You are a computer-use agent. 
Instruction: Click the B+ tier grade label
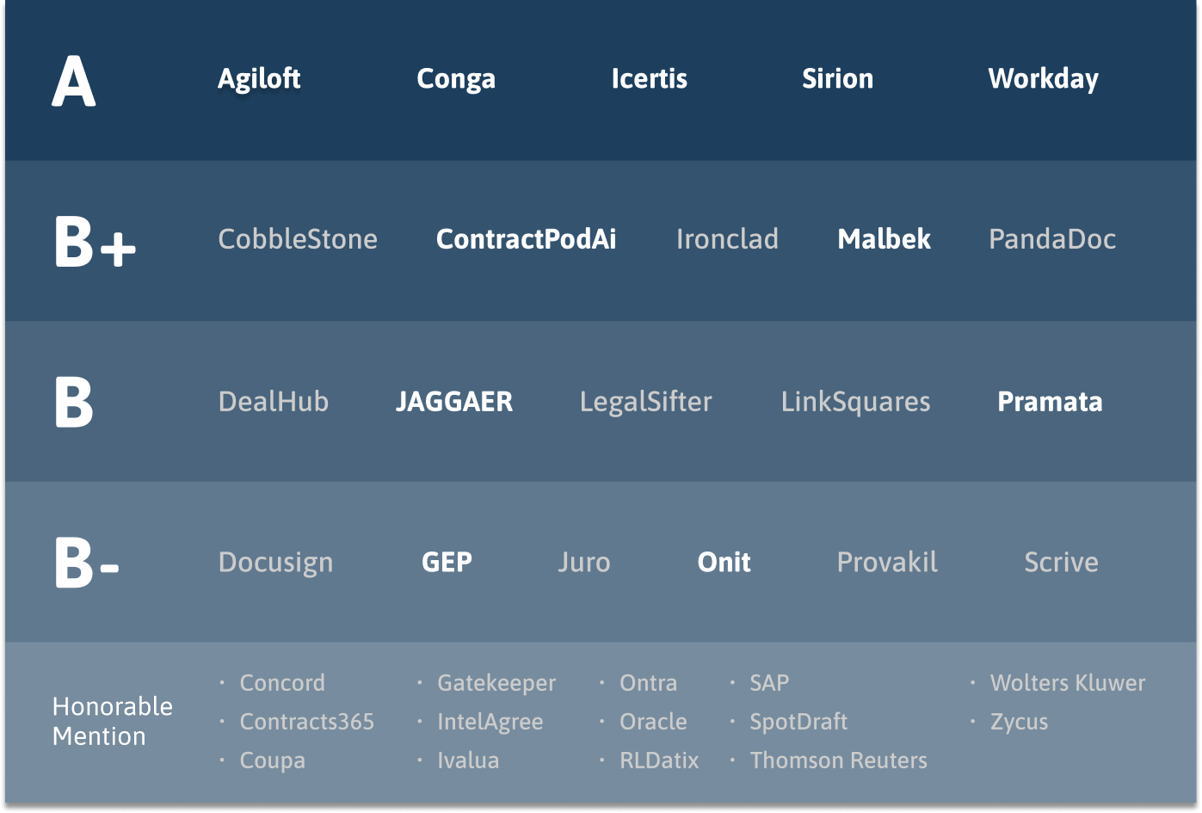(95, 242)
